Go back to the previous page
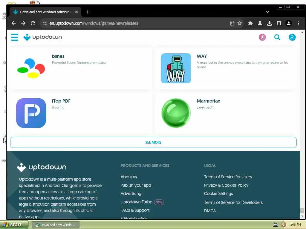Screen dimensions: 306x229 click(x=14, y=23)
